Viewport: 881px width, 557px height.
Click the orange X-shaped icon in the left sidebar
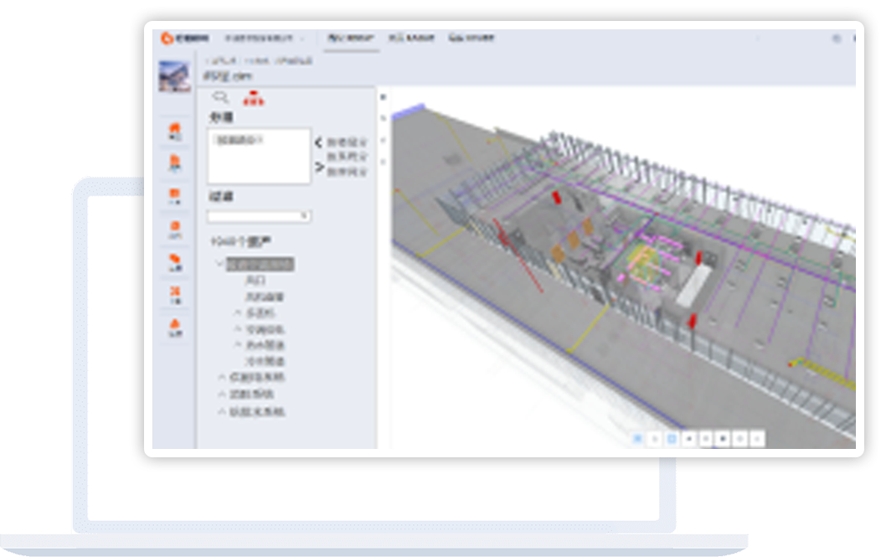click(175, 293)
